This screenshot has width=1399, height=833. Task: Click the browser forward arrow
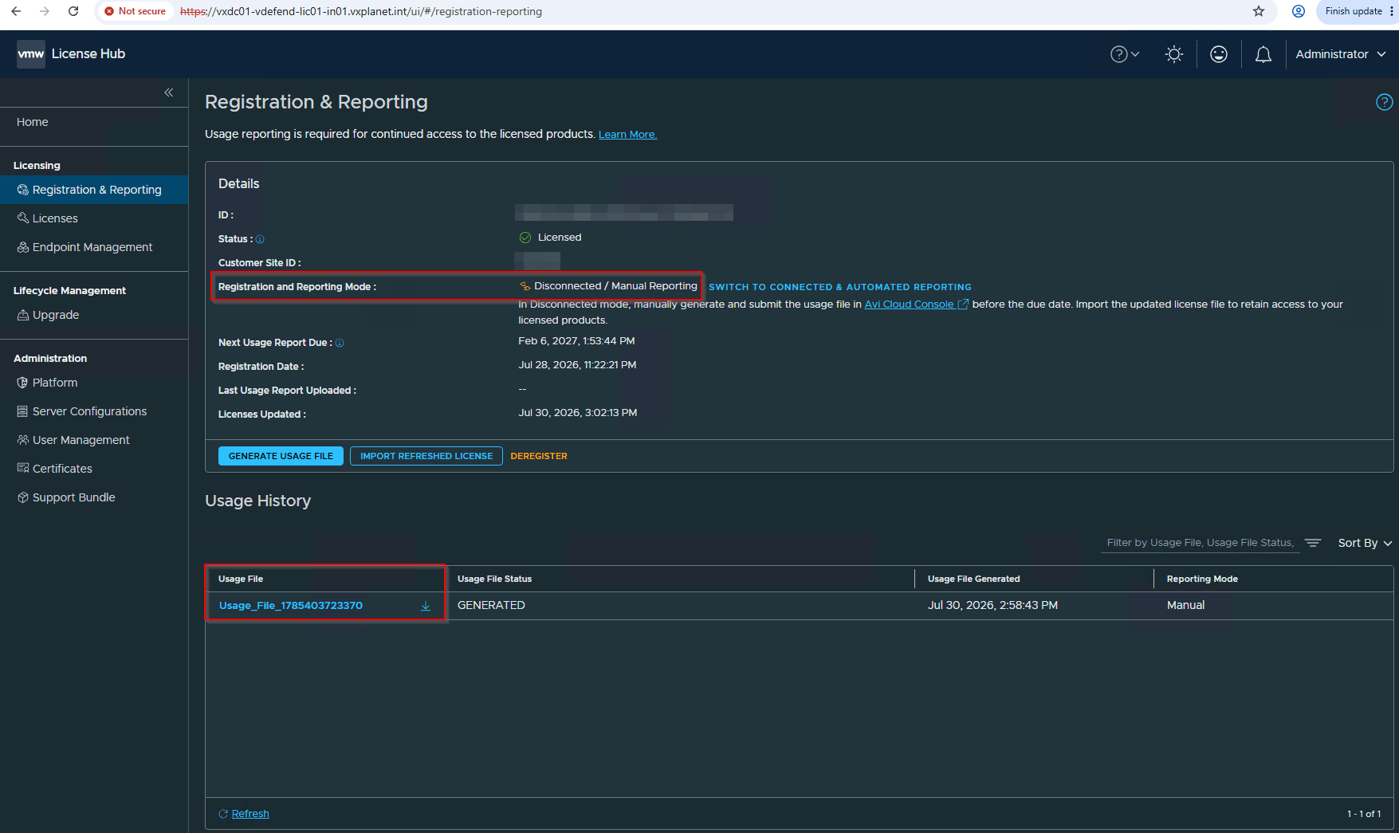[45, 11]
